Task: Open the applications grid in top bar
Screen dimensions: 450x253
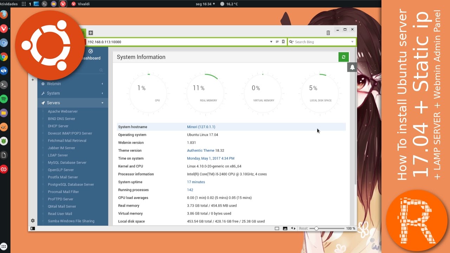Action: 24,4
